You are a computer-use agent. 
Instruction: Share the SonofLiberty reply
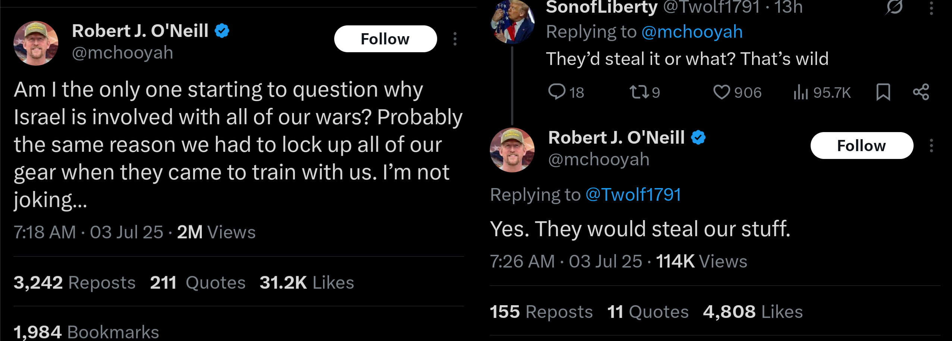pyautogui.click(x=921, y=92)
